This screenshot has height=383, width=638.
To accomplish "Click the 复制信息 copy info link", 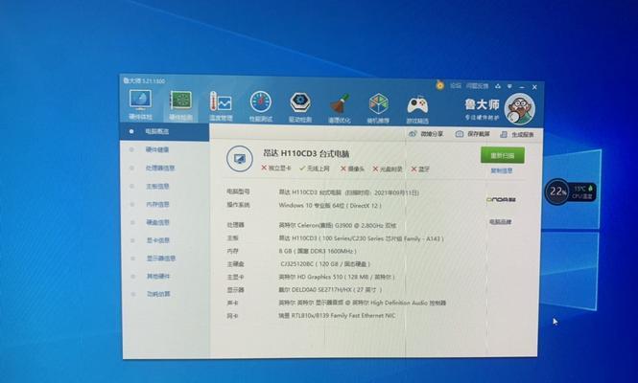I will (x=502, y=171).
